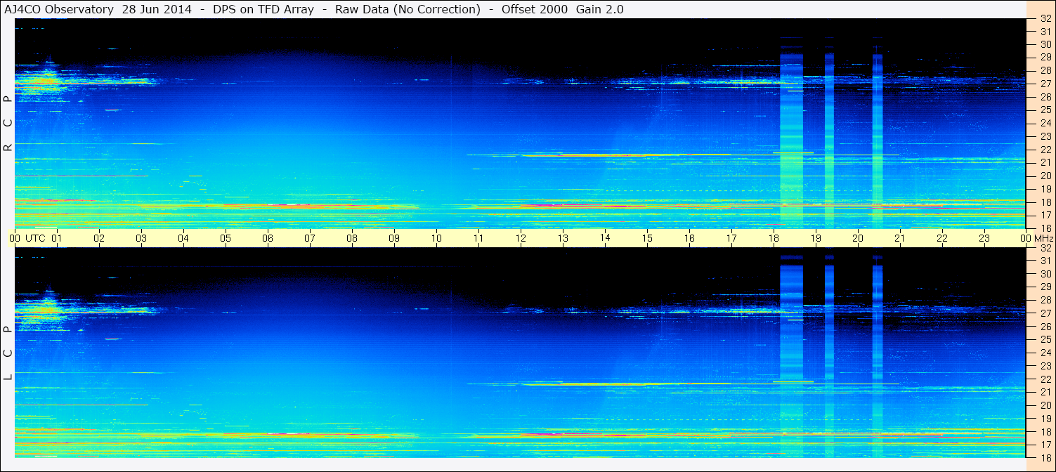Image resolution: width=1056 pixels, height=472 pixels.
Task: Select the 23 hour mark on the time axis
Action: point(984,238)
